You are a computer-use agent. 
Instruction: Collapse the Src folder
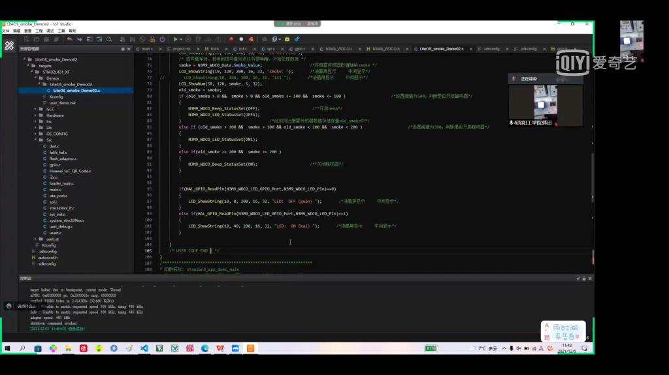pos(36,140)
